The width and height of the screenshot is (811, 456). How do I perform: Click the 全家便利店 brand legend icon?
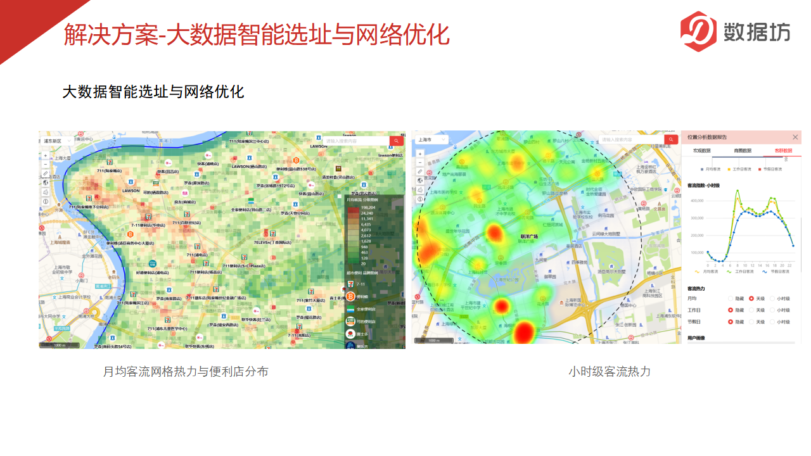[350, 309]
